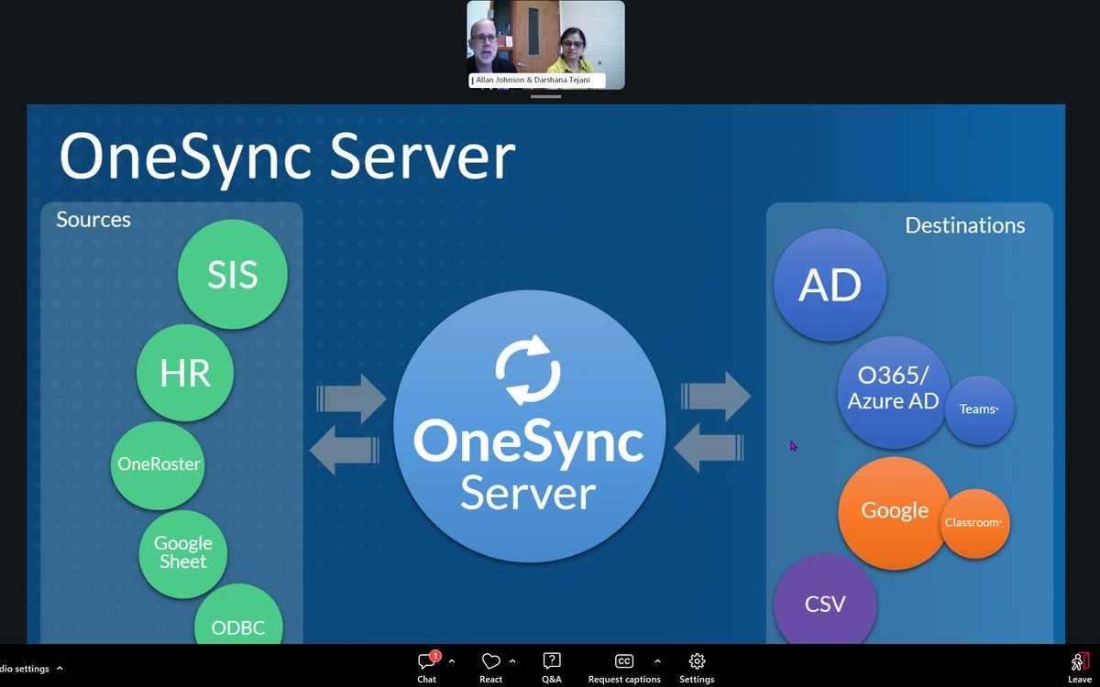
Task: Expand the captions options chevron
Action: click(x=657, y=661)
